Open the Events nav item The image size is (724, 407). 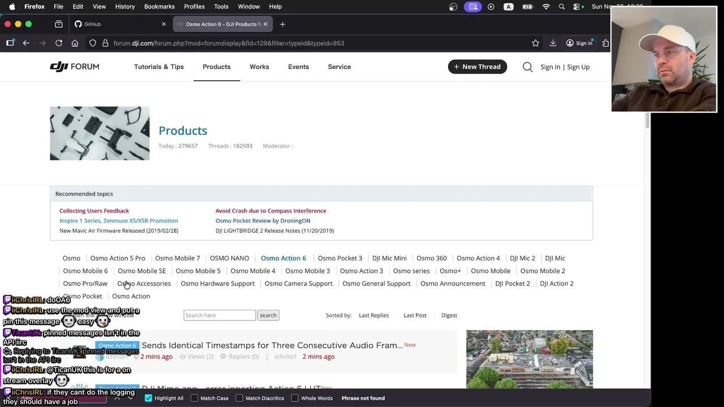(x=298, y=67)
